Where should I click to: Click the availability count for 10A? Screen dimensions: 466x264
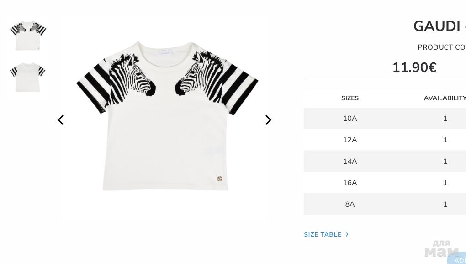[445, 119]
